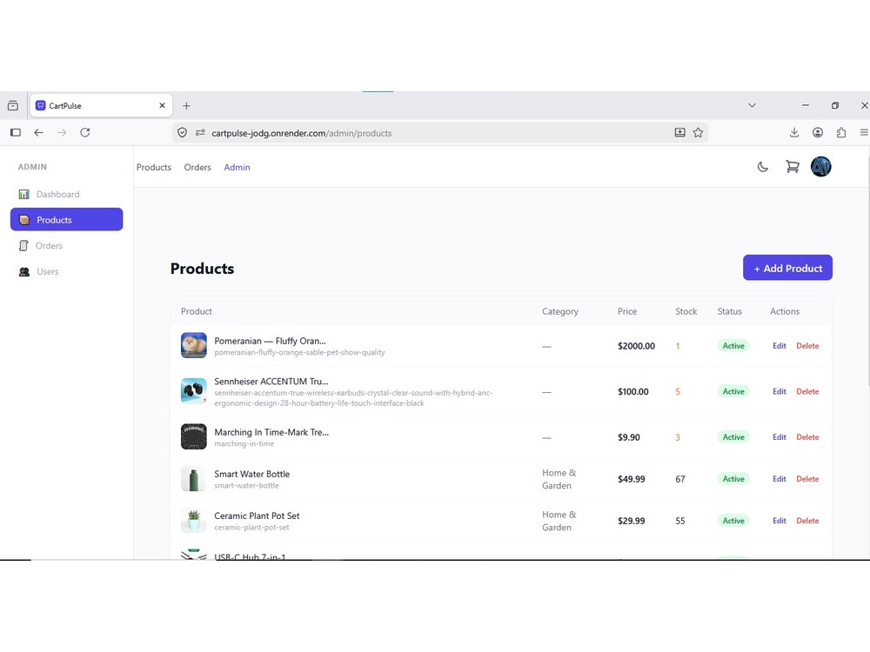Viewport: 870px width, 652px height.
Task: Click the Marching In Time album thumbnail
Action: [x=194, y=437]
